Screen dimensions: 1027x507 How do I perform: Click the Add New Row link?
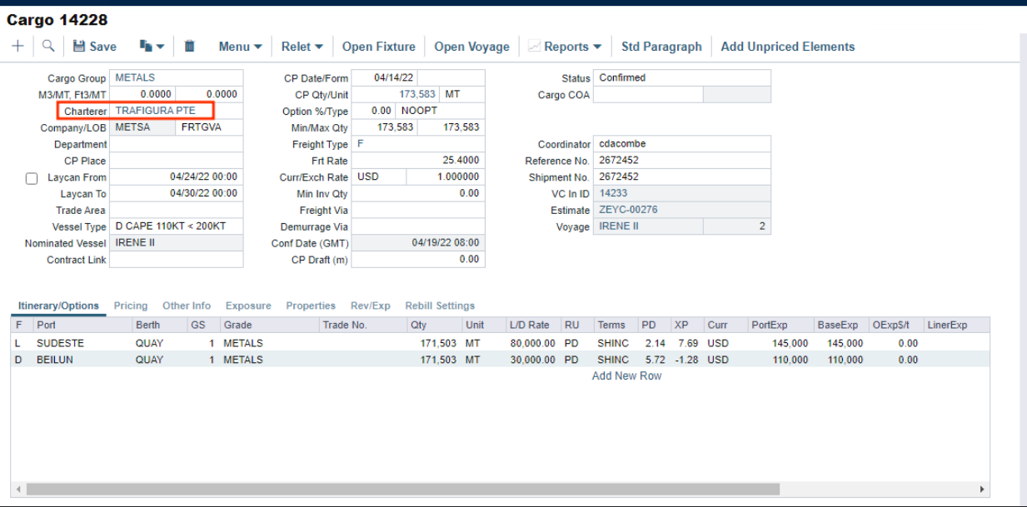pos(626,376)
